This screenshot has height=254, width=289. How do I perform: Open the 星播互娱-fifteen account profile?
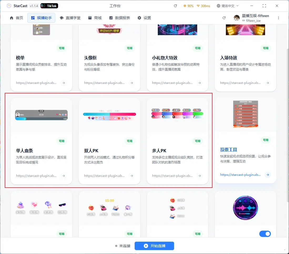(x=251, y=18)
